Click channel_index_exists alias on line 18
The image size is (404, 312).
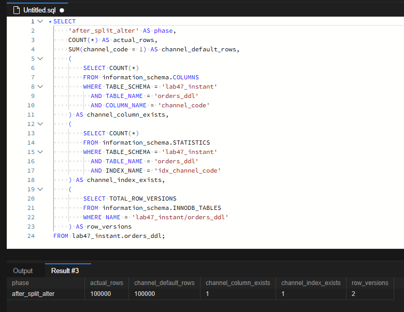click(x=124, y=180)
